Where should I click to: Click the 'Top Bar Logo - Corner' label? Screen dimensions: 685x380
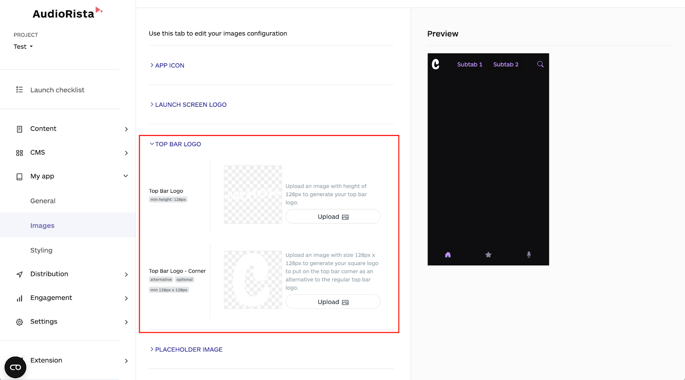[x=177, y=271]
